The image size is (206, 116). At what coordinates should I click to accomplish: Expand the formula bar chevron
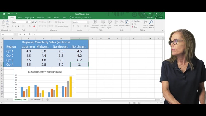tap(163, 34)
